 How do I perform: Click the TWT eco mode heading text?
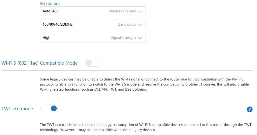(17, 109)
